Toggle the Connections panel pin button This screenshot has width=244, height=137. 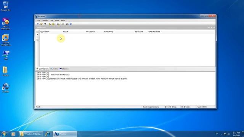(x=212, y=28)
